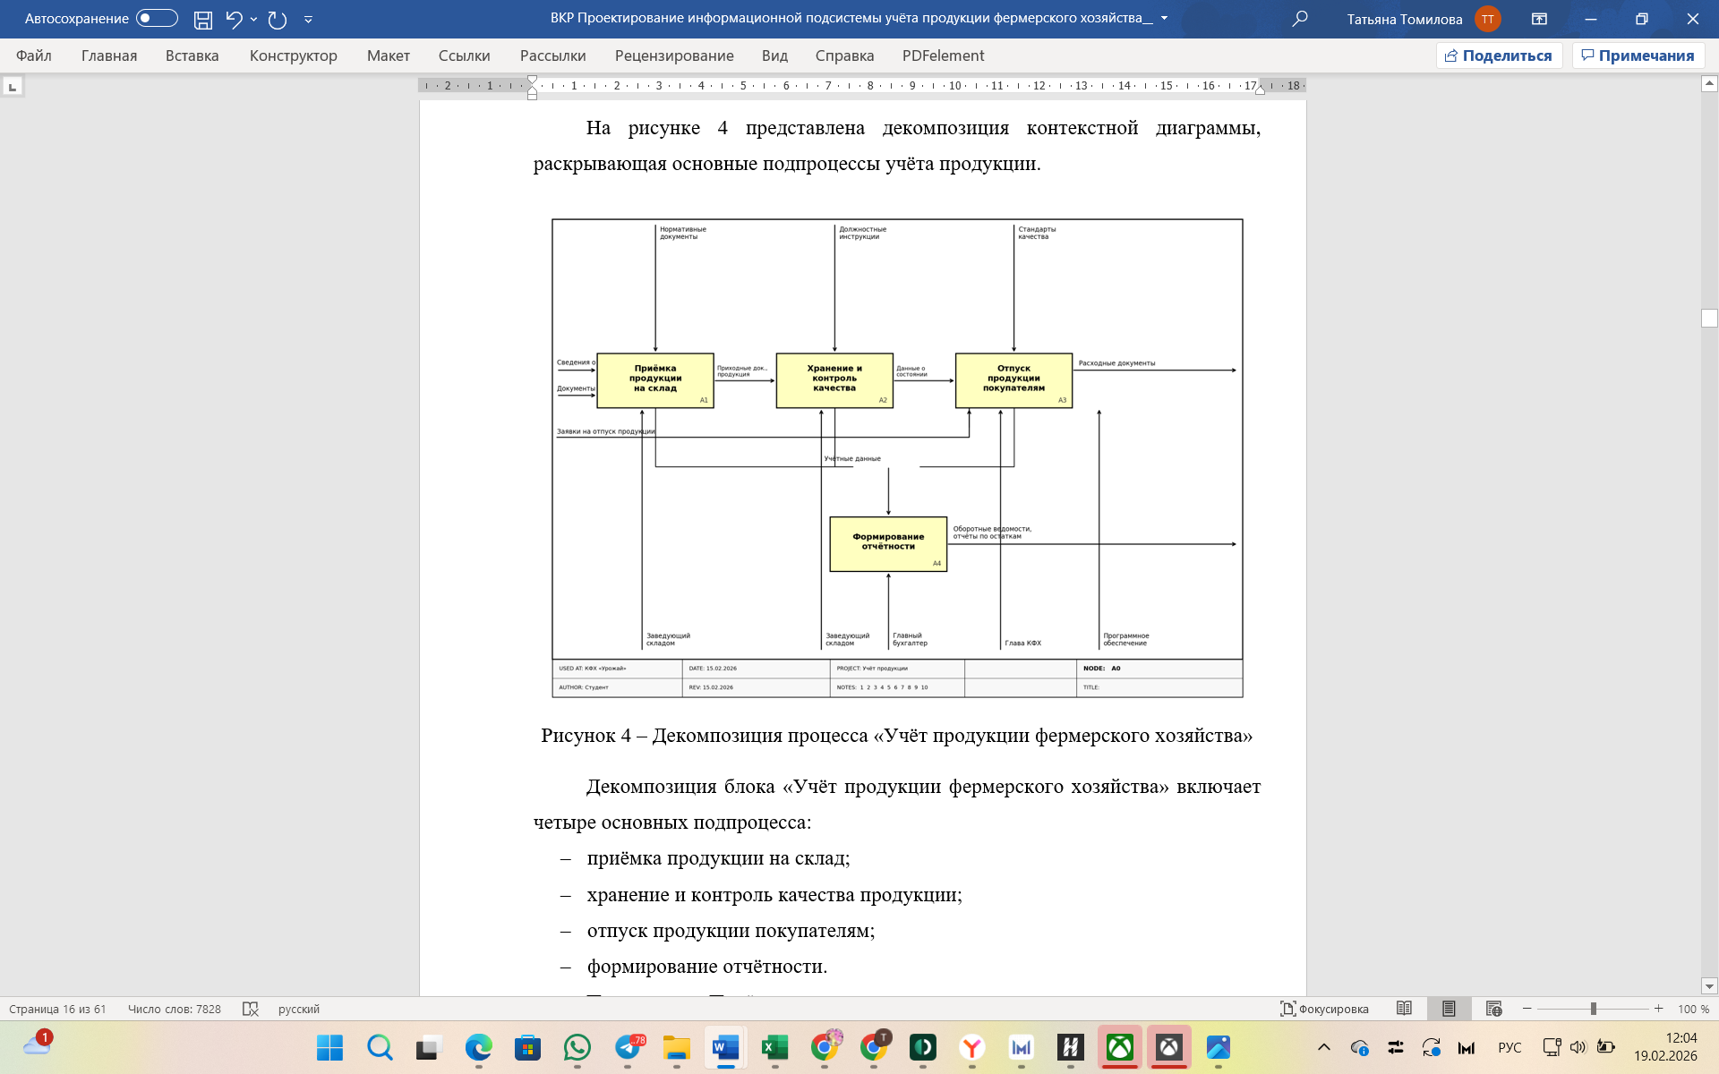Open Customize Quick Access Toolbar dropdown

point(308,19)
